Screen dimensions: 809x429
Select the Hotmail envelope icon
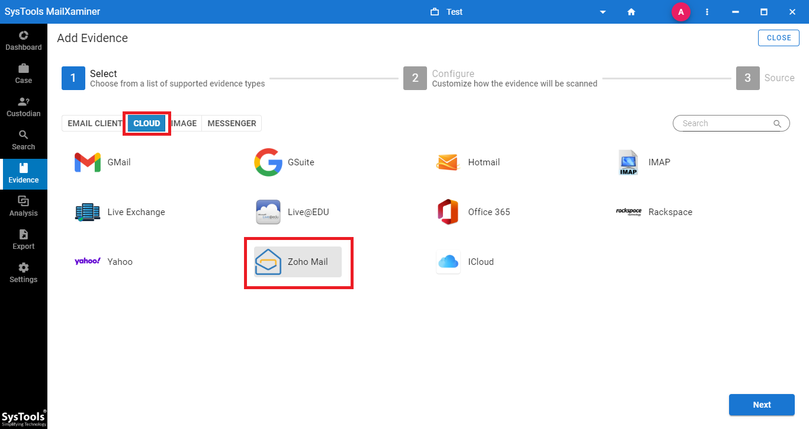pyautogui.click(x=448, y=162)
